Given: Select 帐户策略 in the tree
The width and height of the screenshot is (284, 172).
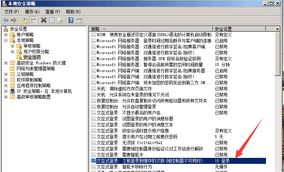Looking at the screenshot, I should coord(25,35).
